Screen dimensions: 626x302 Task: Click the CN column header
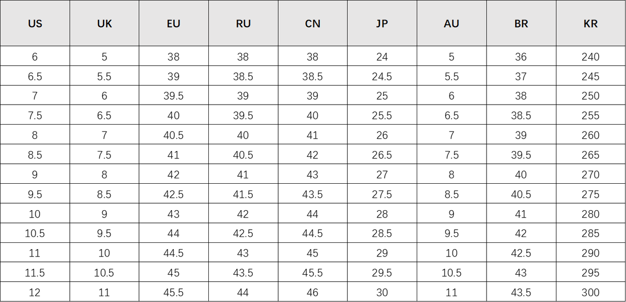[313, 23]
